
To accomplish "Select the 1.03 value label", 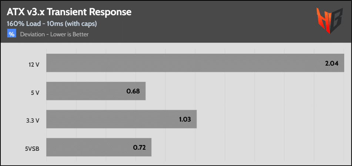I will tap(184, 120).
